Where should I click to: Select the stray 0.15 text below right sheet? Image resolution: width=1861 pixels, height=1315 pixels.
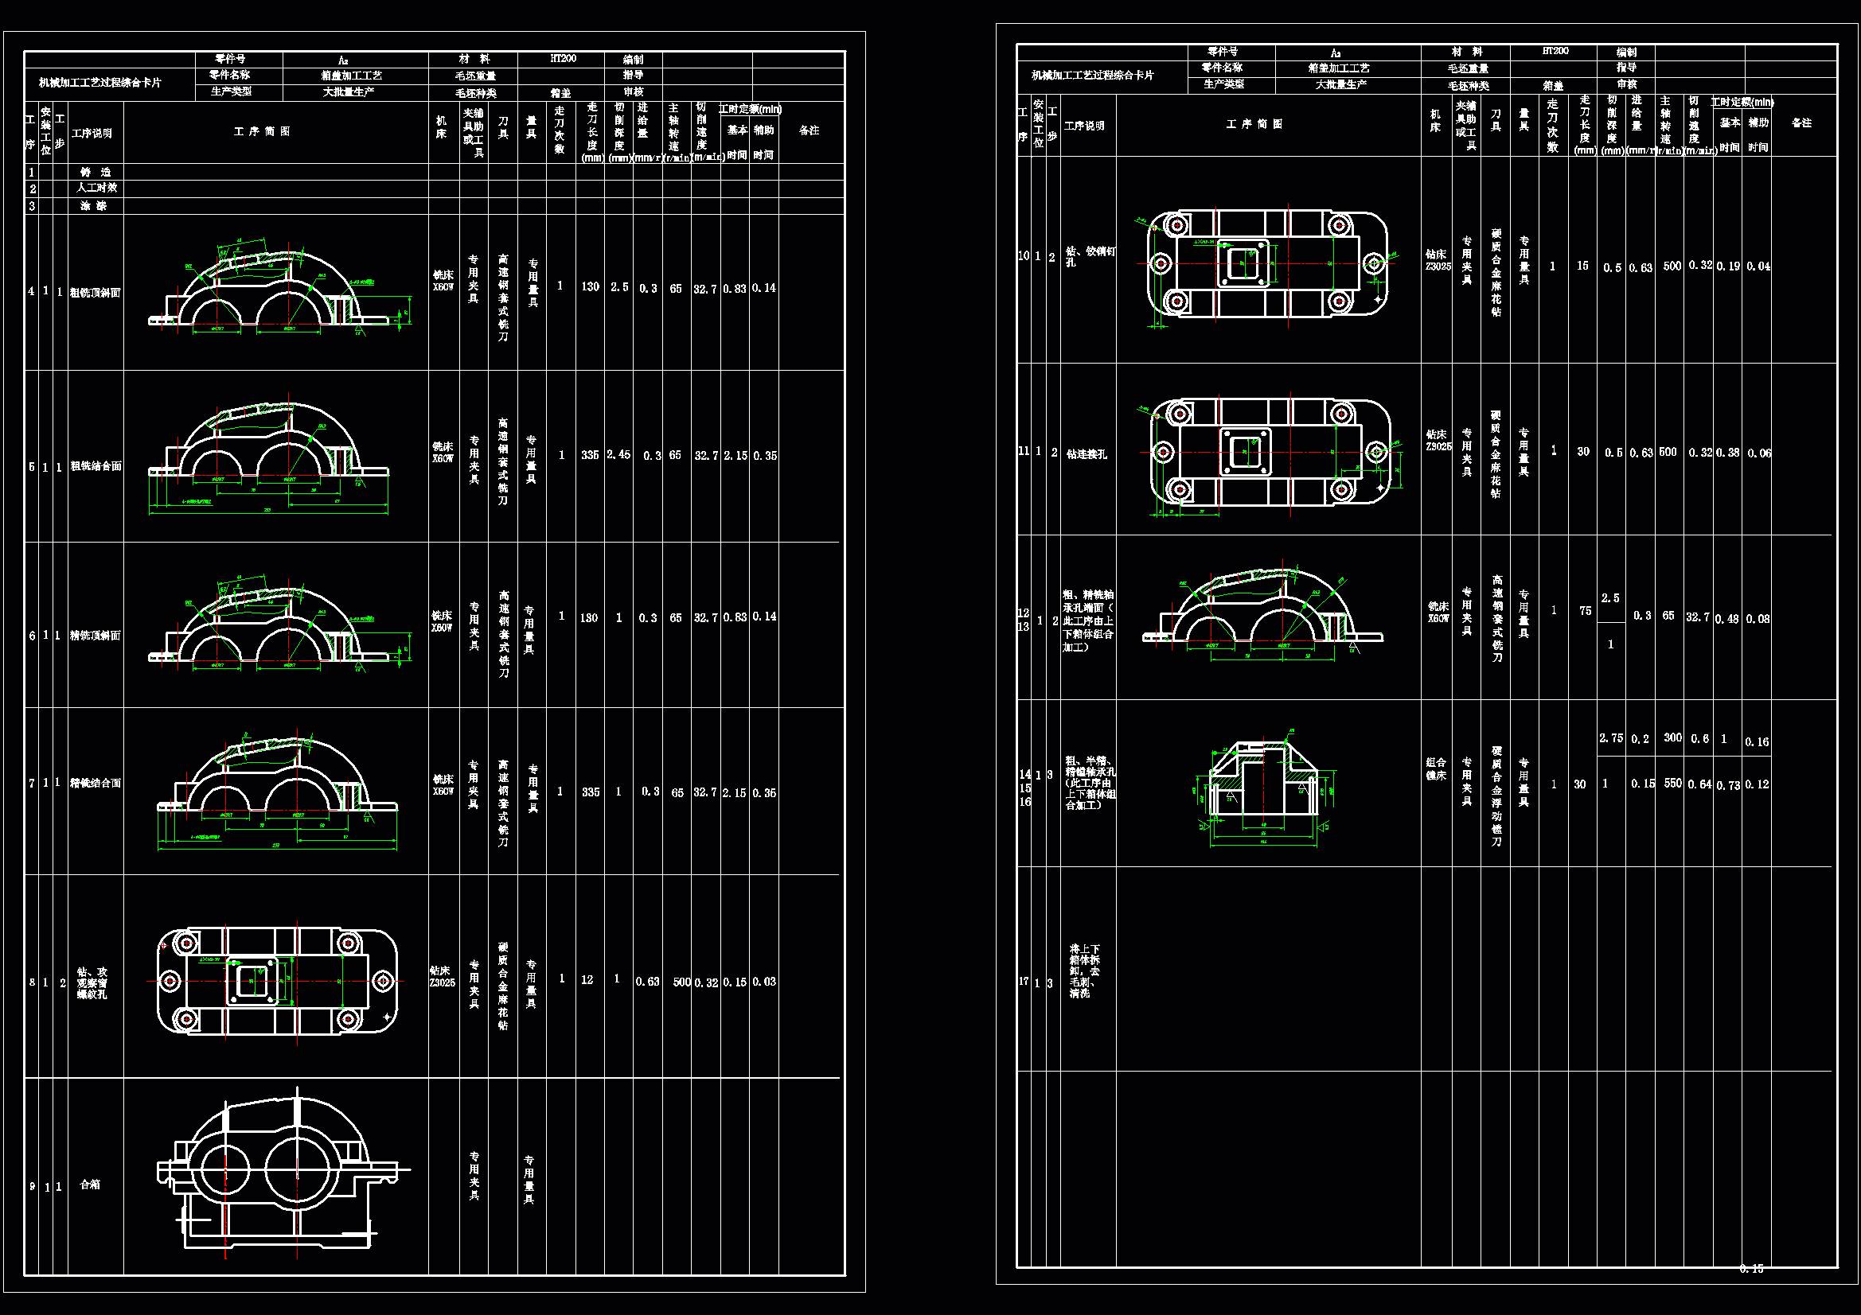1751,1269
